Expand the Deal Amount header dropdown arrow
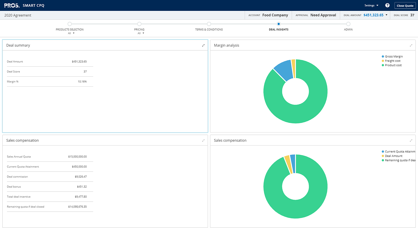 tap(387, 15)
